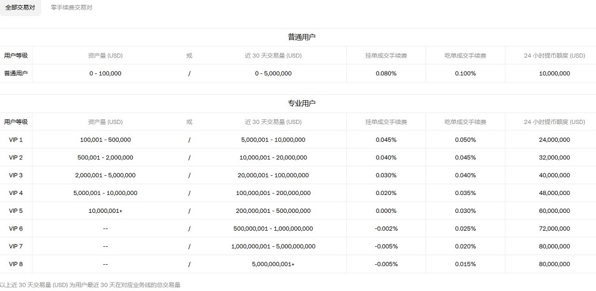Select the VIP 1 row label
Viewport: 596px width, 291px height.
pos(16,140)
